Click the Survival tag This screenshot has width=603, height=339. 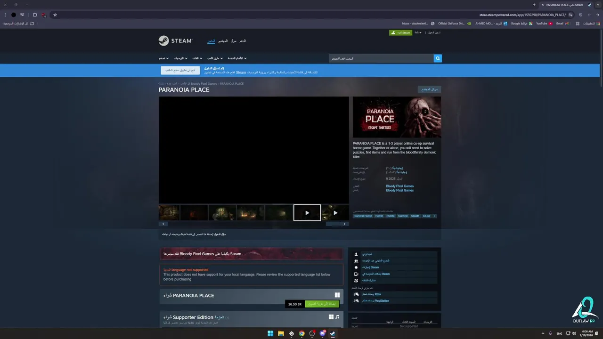tap(403, 216)
